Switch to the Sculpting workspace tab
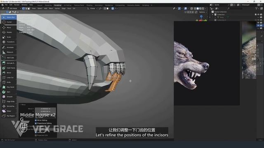264x148 pixels. point(58,5)
